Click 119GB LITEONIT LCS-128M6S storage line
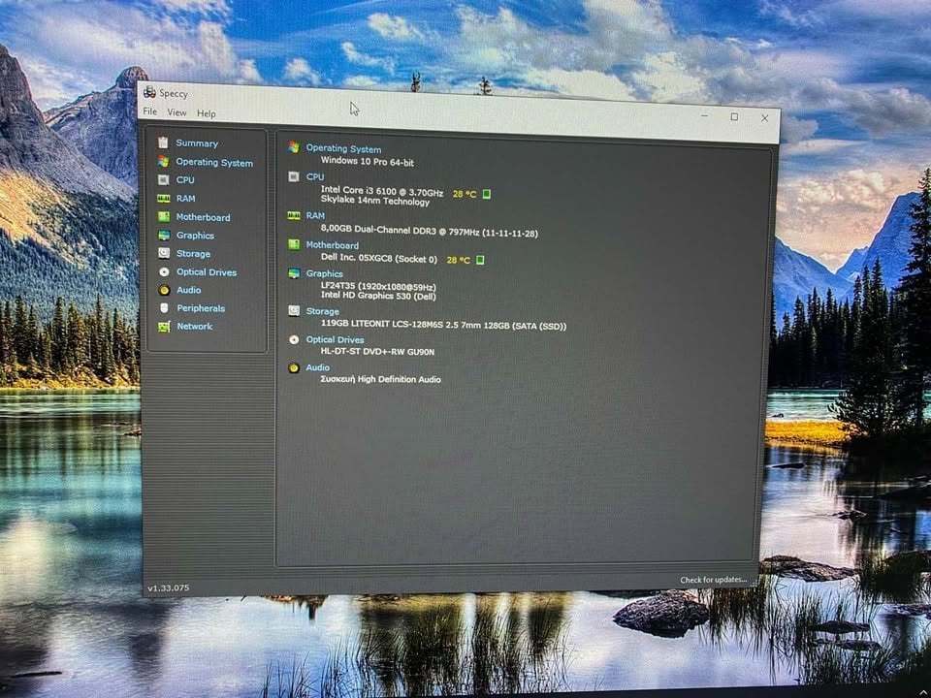Image resolution: width=931 pixels, height=698 pixels. point(443,325)
